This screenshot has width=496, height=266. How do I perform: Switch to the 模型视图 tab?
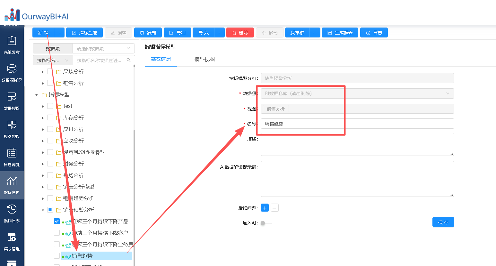click(204, 59)
